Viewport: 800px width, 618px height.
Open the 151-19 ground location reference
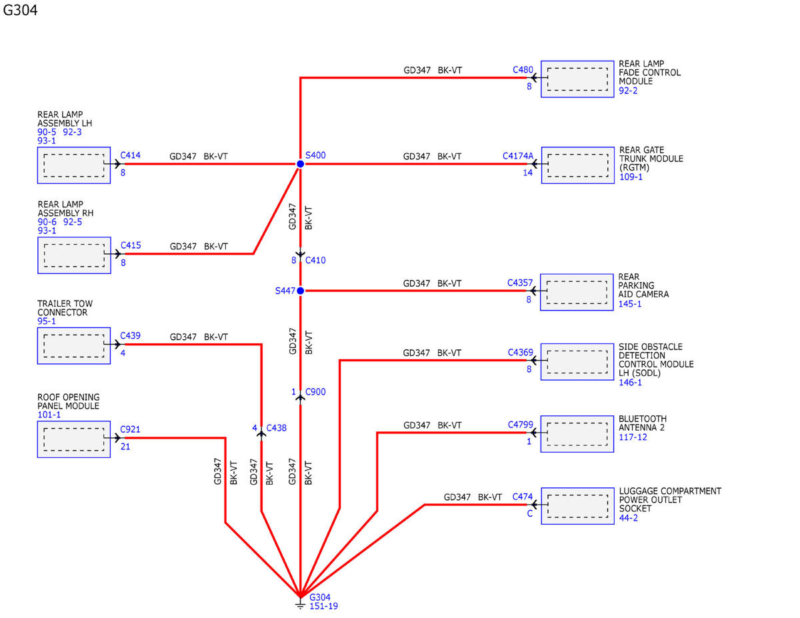point(323,606)
